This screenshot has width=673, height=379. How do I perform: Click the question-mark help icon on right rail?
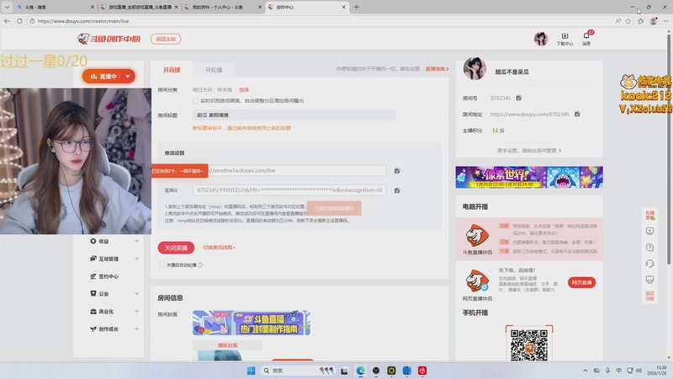pos(649,248)
